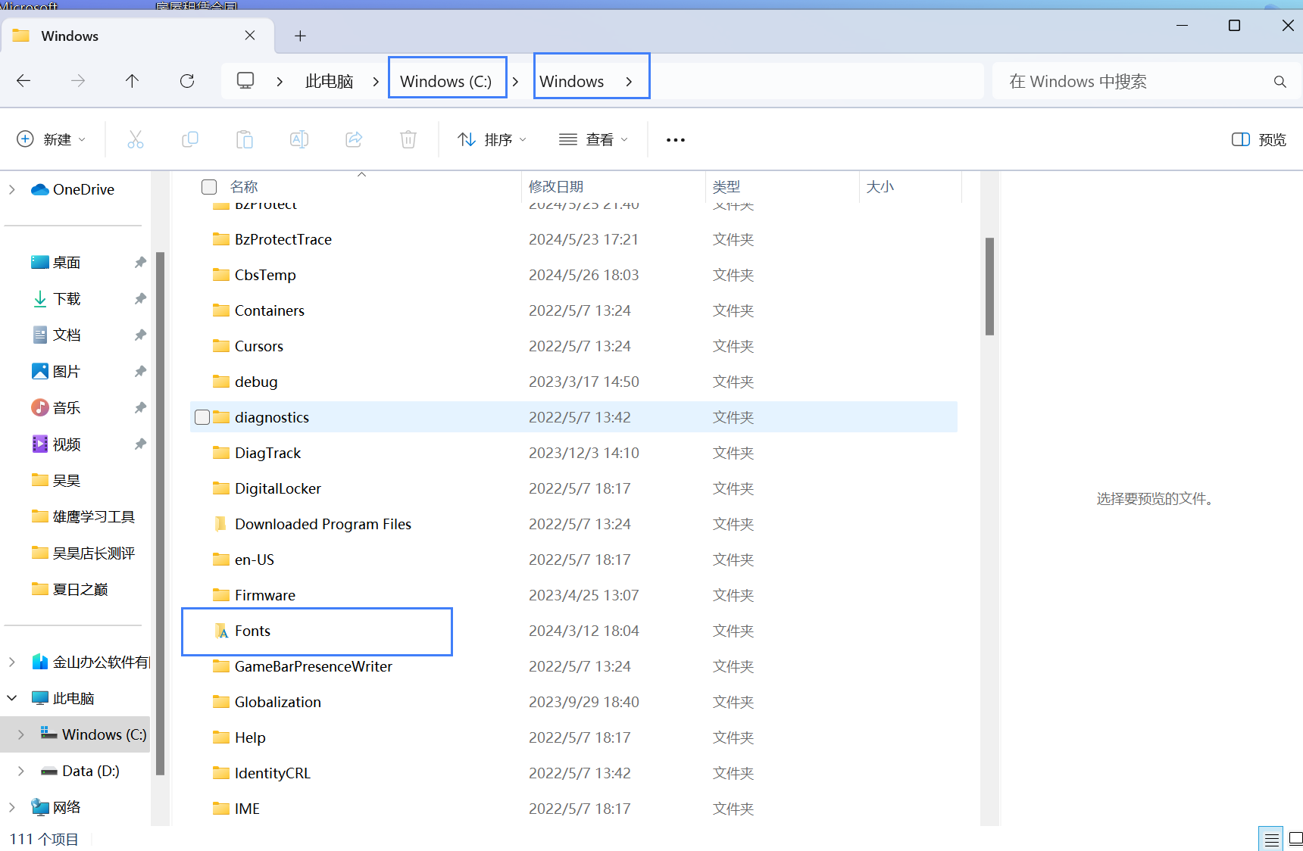The image size is (1303, 851).
Task: Unpin 下载 from quick access
Action: click(140, 299)
